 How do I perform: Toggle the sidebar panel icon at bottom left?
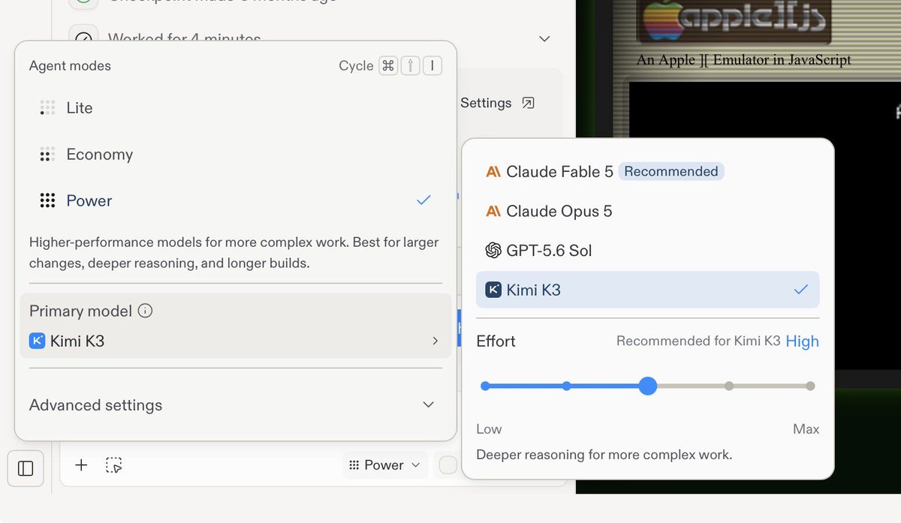[26, 468]
